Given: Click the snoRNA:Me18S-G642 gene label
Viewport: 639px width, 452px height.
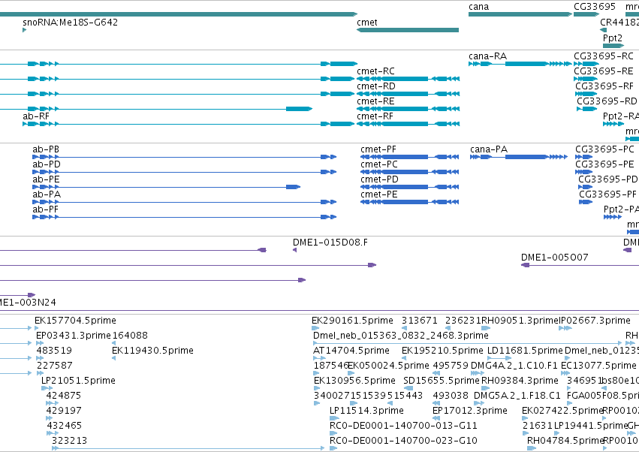Looking at the screenshot, I should pos(70,22).
